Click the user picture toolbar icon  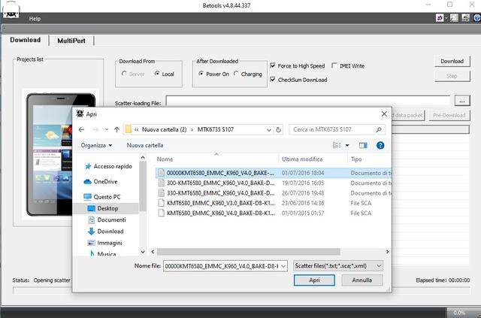click(x=454, y=18)
